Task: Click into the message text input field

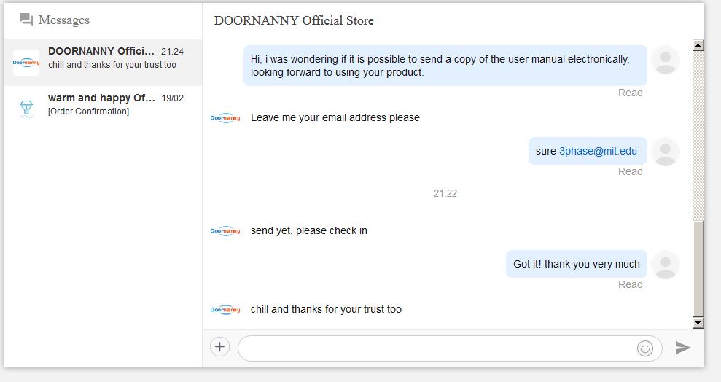Action: click(437, 348)
